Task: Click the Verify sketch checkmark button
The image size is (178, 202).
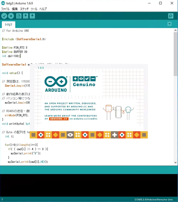Action: pos(4,16)
